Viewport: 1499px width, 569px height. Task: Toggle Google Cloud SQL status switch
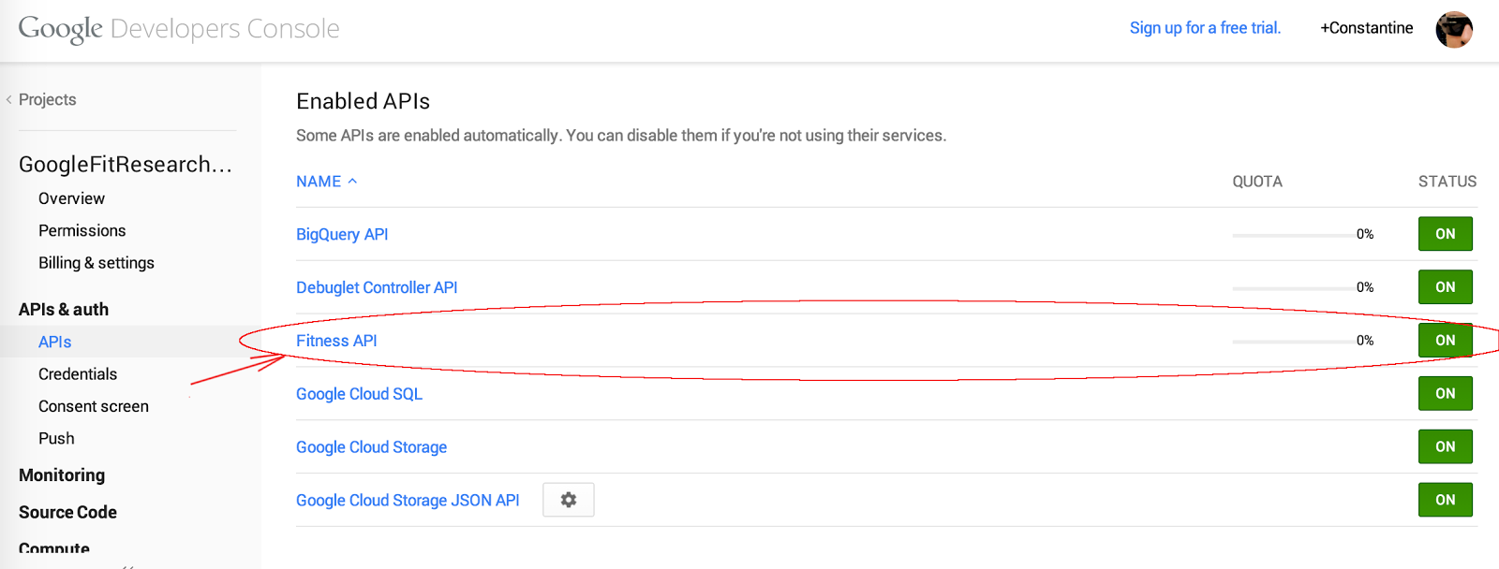[x=1445, y=393]
